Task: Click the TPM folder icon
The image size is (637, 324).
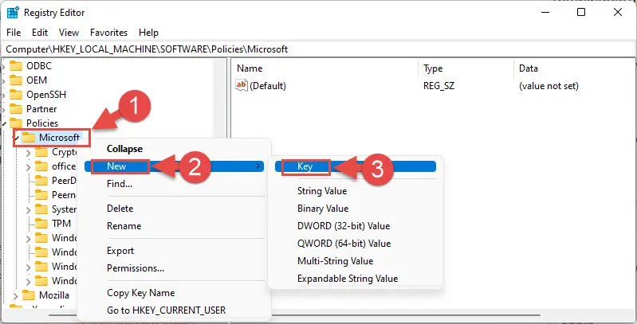Action: pos(41,224)
